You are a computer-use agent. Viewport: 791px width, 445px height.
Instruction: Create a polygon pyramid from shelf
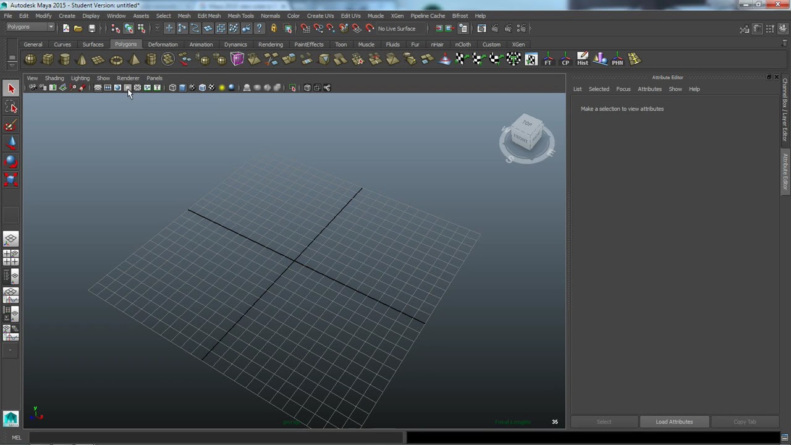tap(134, 59)
